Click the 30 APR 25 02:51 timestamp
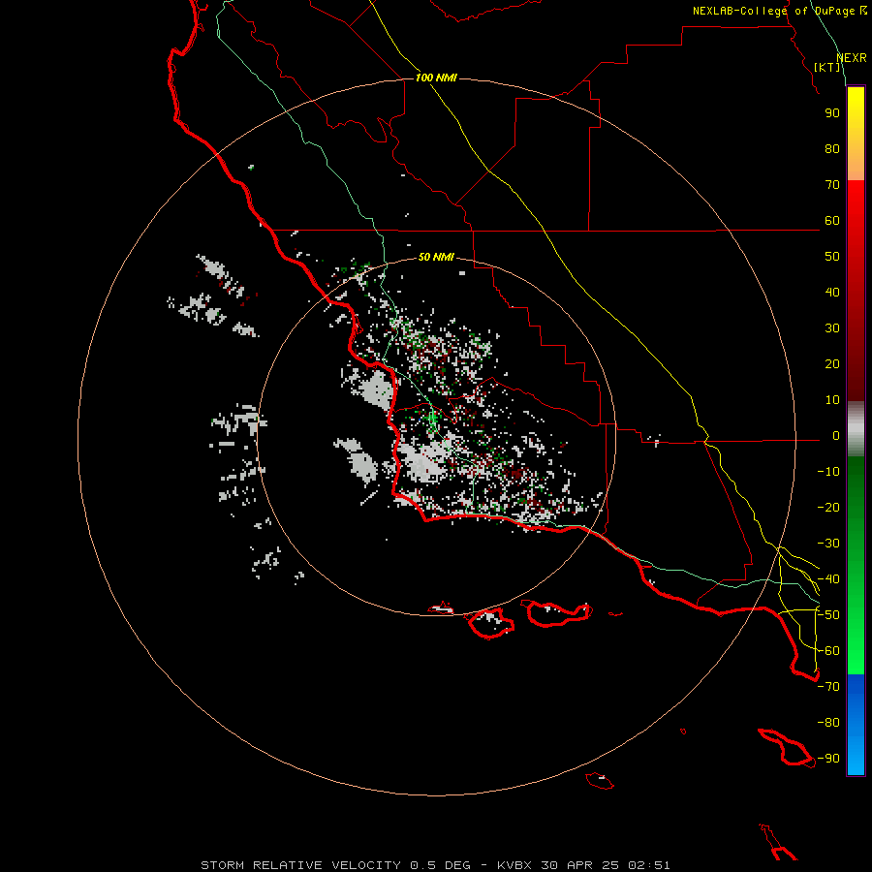This screenshot has height=872, width=872. tap(606, 865)
